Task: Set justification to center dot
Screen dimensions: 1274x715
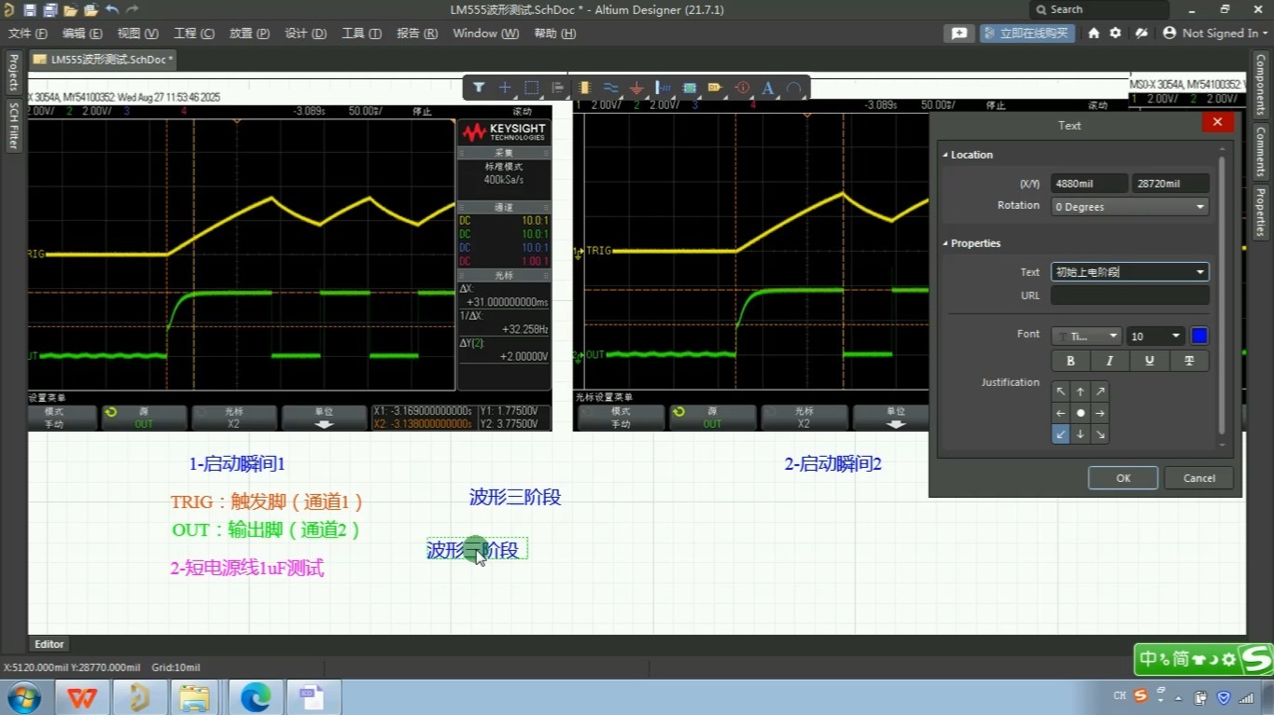Action: pyautogui.click(x=1081, y=413)
